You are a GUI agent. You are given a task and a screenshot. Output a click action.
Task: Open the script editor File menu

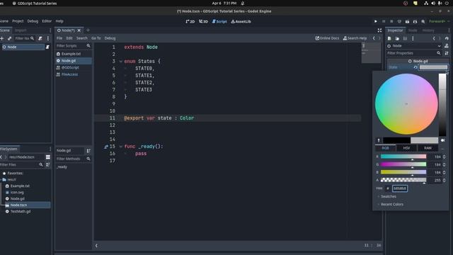click(x=59, y=38)
